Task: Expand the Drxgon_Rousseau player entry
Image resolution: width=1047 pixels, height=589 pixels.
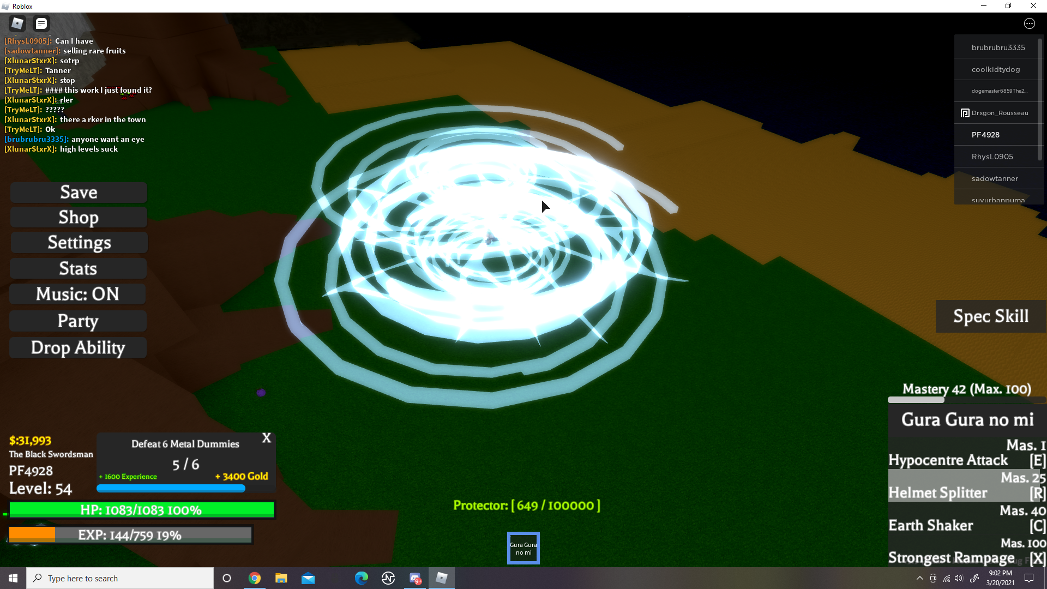Action: click(997, 112)
